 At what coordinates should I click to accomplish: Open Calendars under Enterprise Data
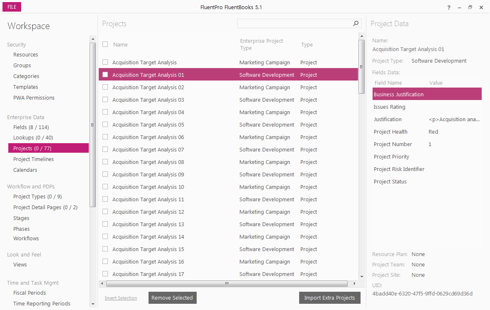25,170
